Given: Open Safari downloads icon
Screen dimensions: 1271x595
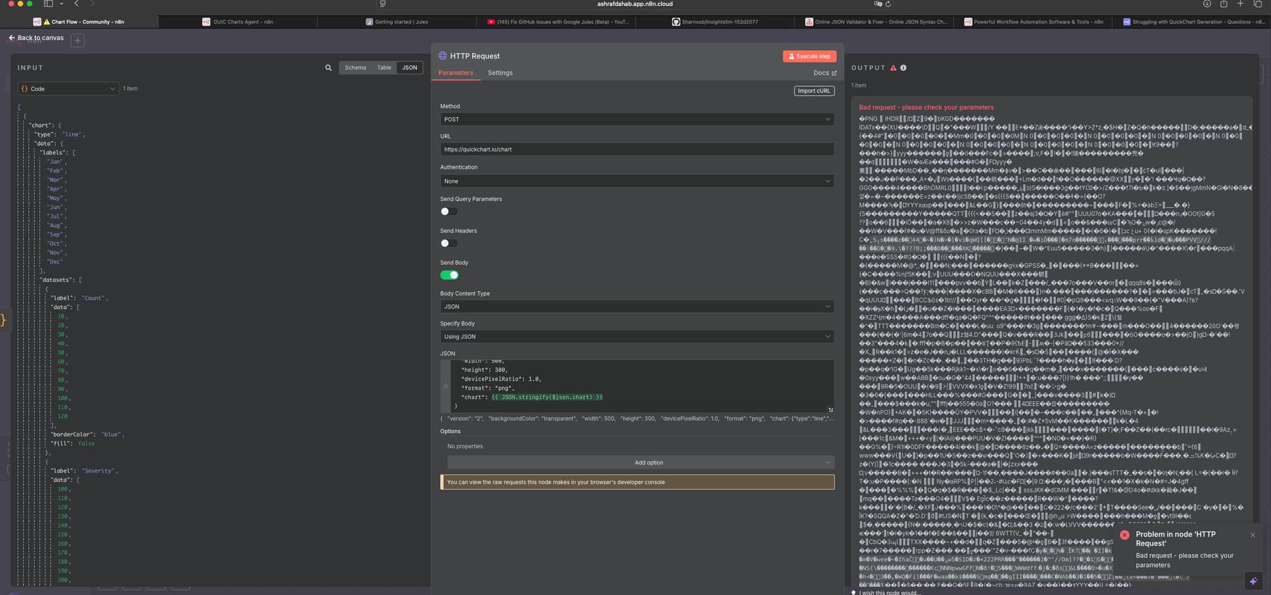Looking at the screenshot, I should point(1207,4).
